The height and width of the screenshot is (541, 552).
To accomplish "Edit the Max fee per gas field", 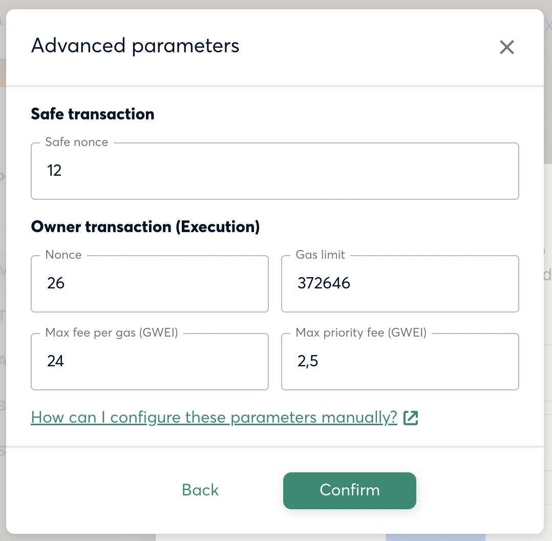I will pos(150,361).
